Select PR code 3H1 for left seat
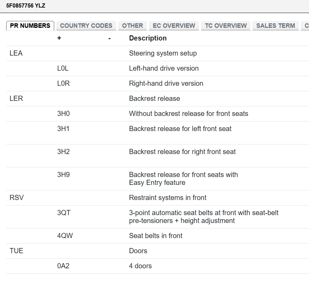 [63, 129]
